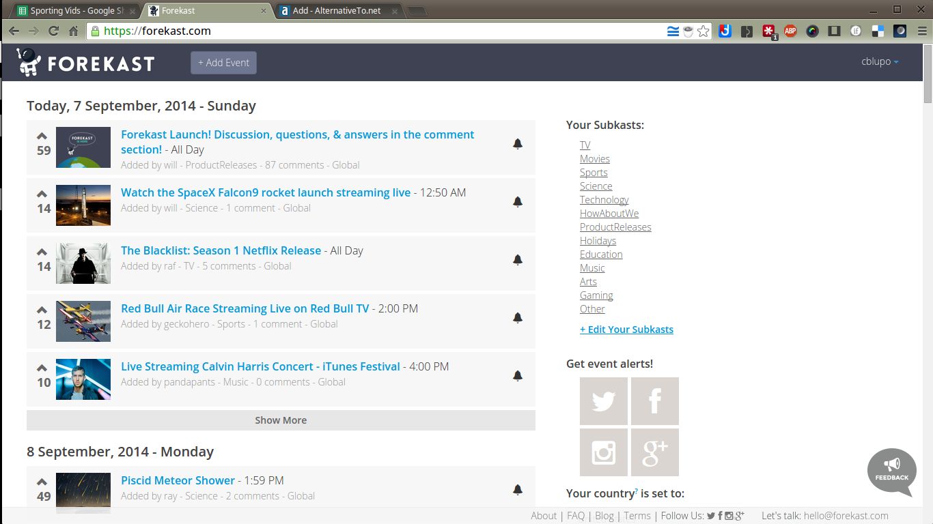The width and height of the screenshot is (933, 524).
Task: Open the HowAboutWe subkast
Action: 609,214
